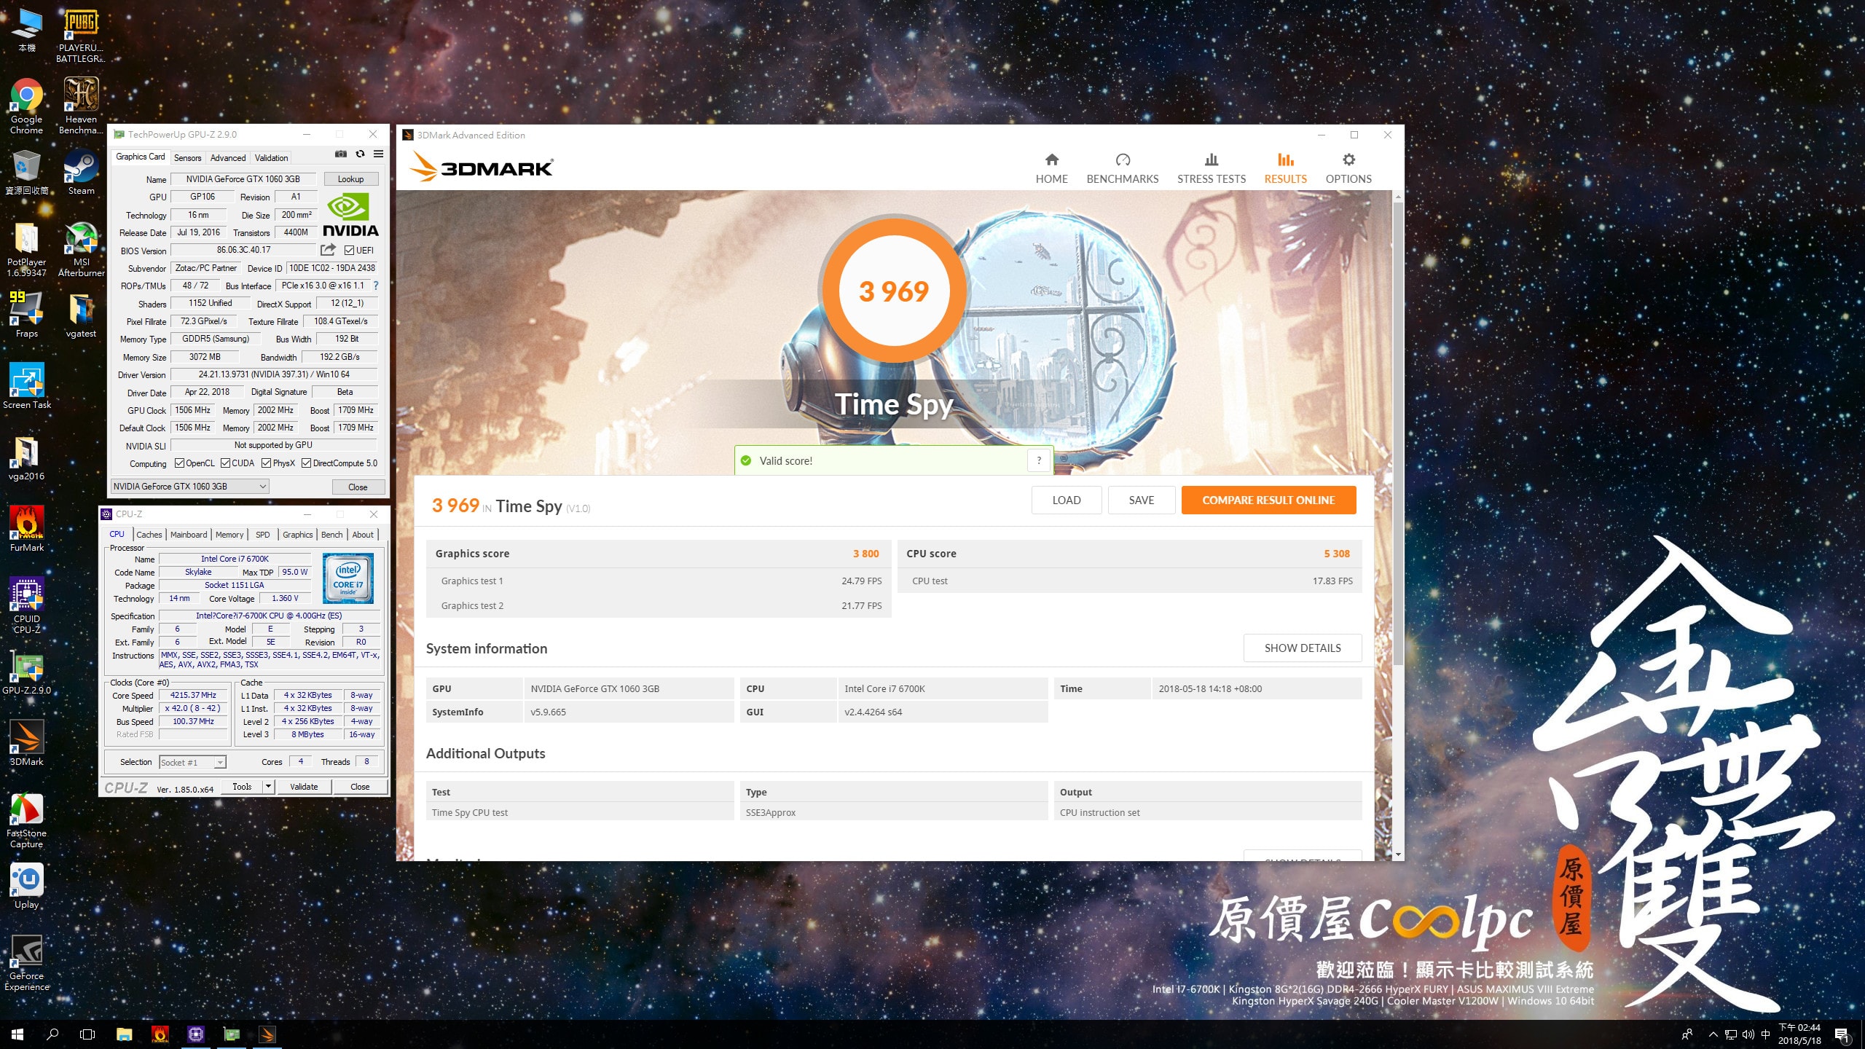
Task: Click the taskbar clock and date
Action: coord(1799,1034)
